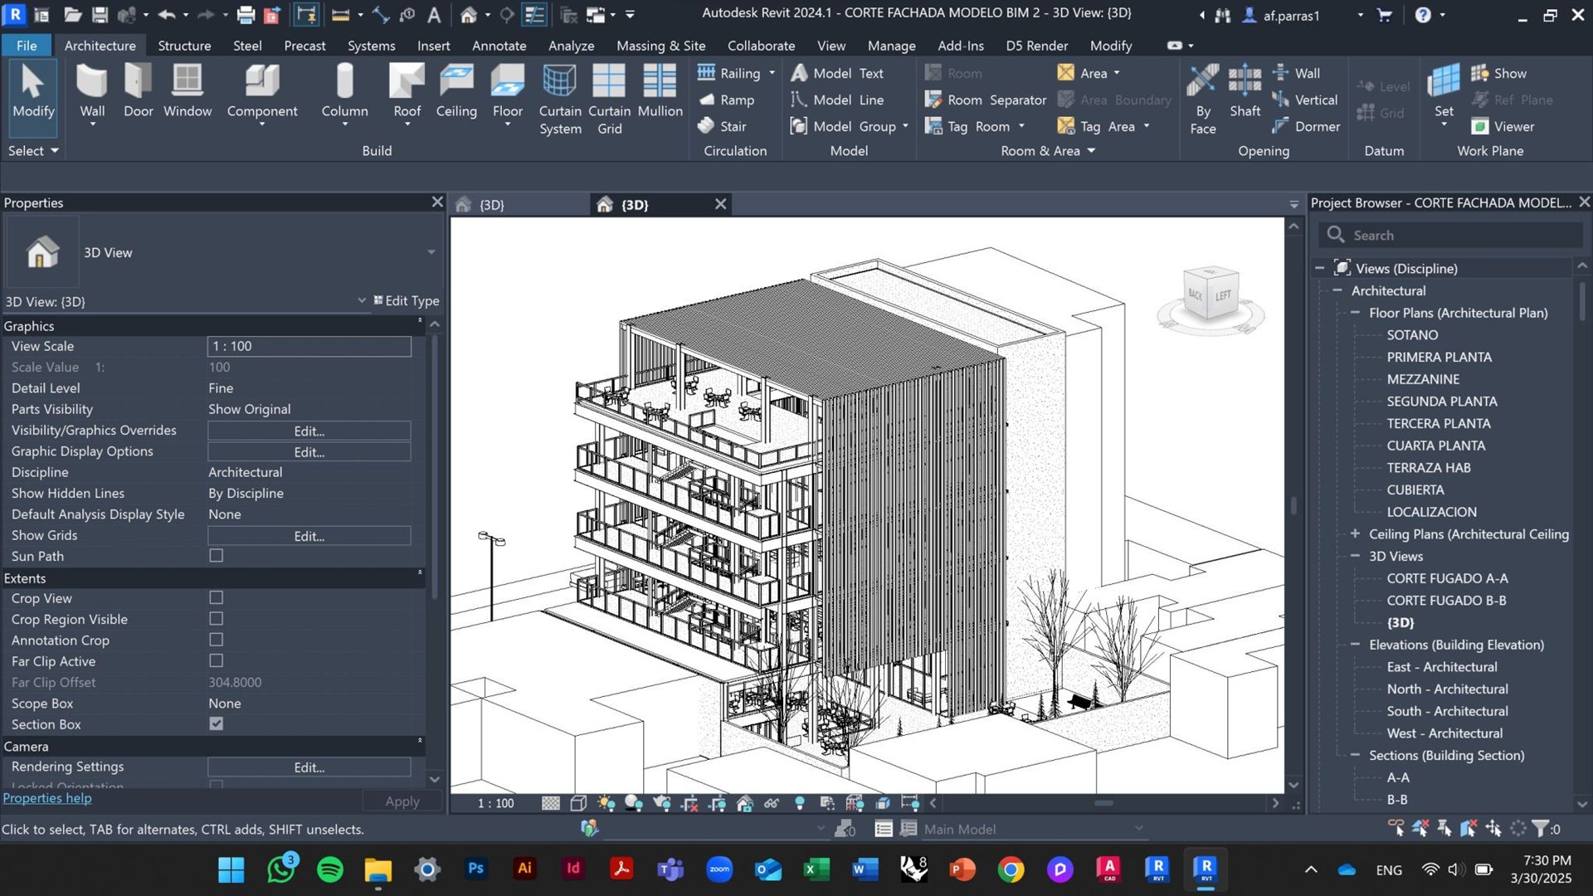Click the Detail Level icon in view control bar

[550, 803]
